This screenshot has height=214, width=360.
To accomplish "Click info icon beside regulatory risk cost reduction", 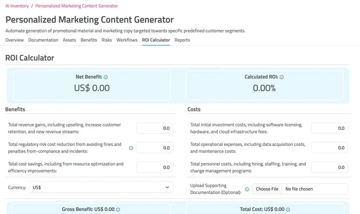I will point(131,148).
